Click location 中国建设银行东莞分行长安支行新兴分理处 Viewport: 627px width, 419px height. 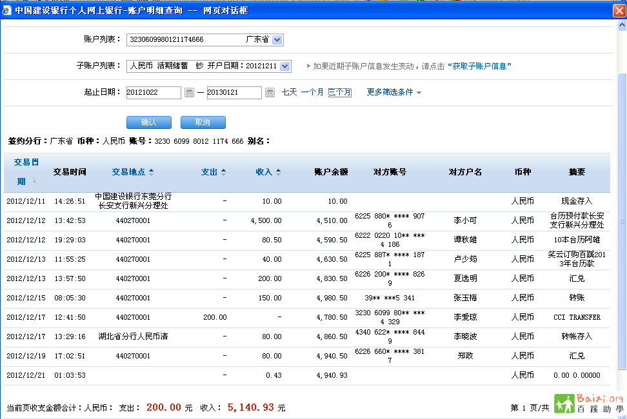[x=133, y=201]
